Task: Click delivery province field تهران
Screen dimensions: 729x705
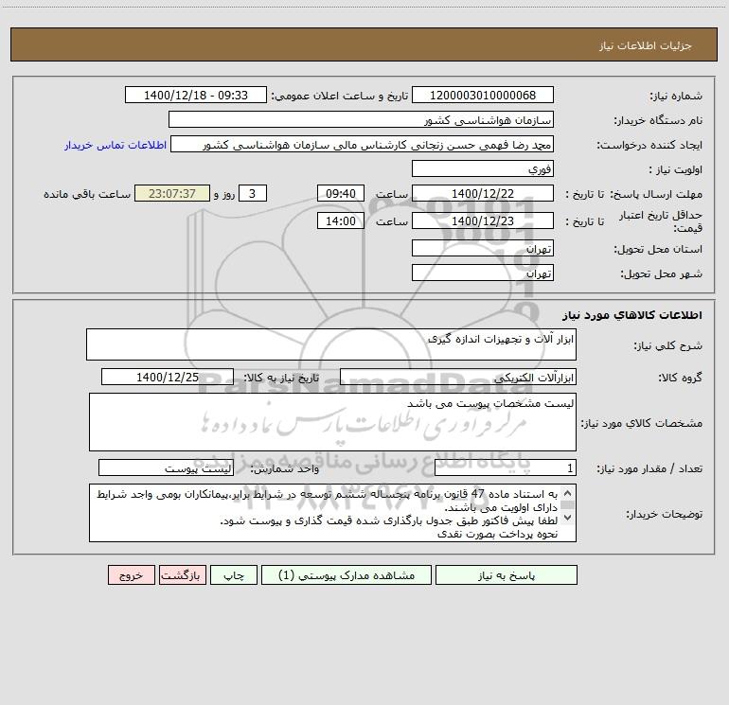Action: [483, 248]
